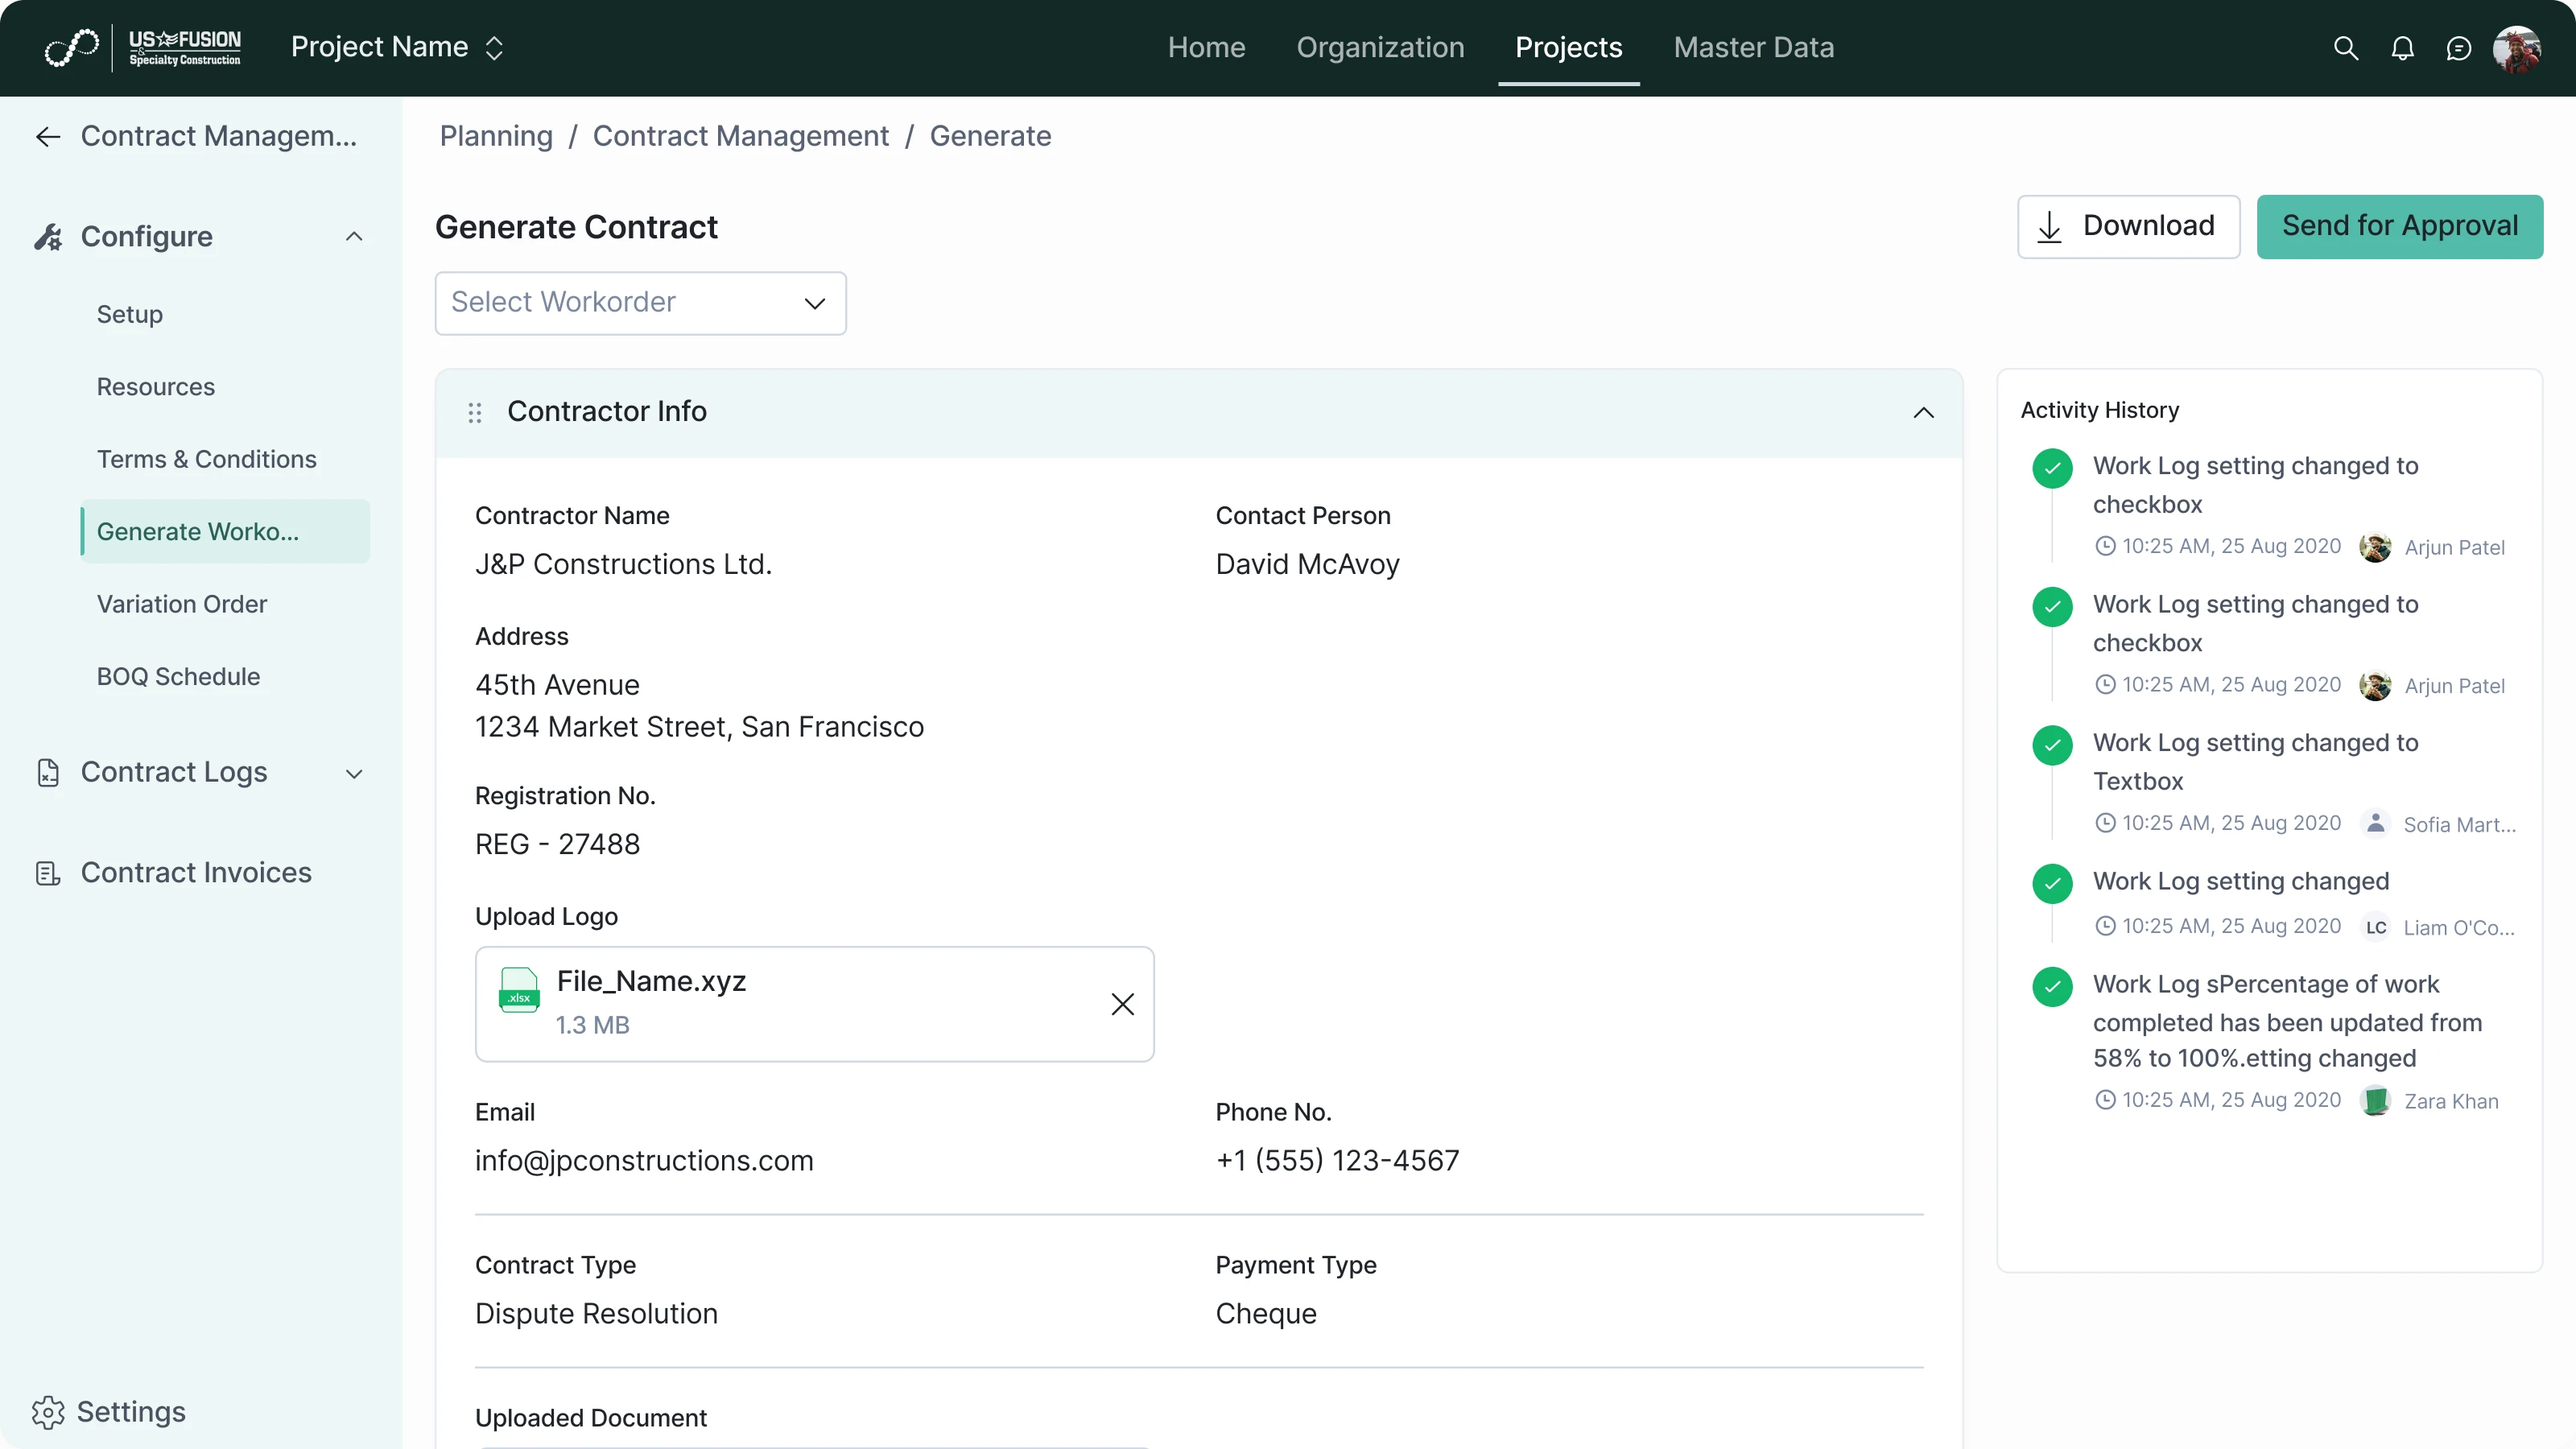The height and width of the screenshot is (1449, 2576).
Task: Click Arjun Patel's avatar in Activity History
Action: (2375, 547)
